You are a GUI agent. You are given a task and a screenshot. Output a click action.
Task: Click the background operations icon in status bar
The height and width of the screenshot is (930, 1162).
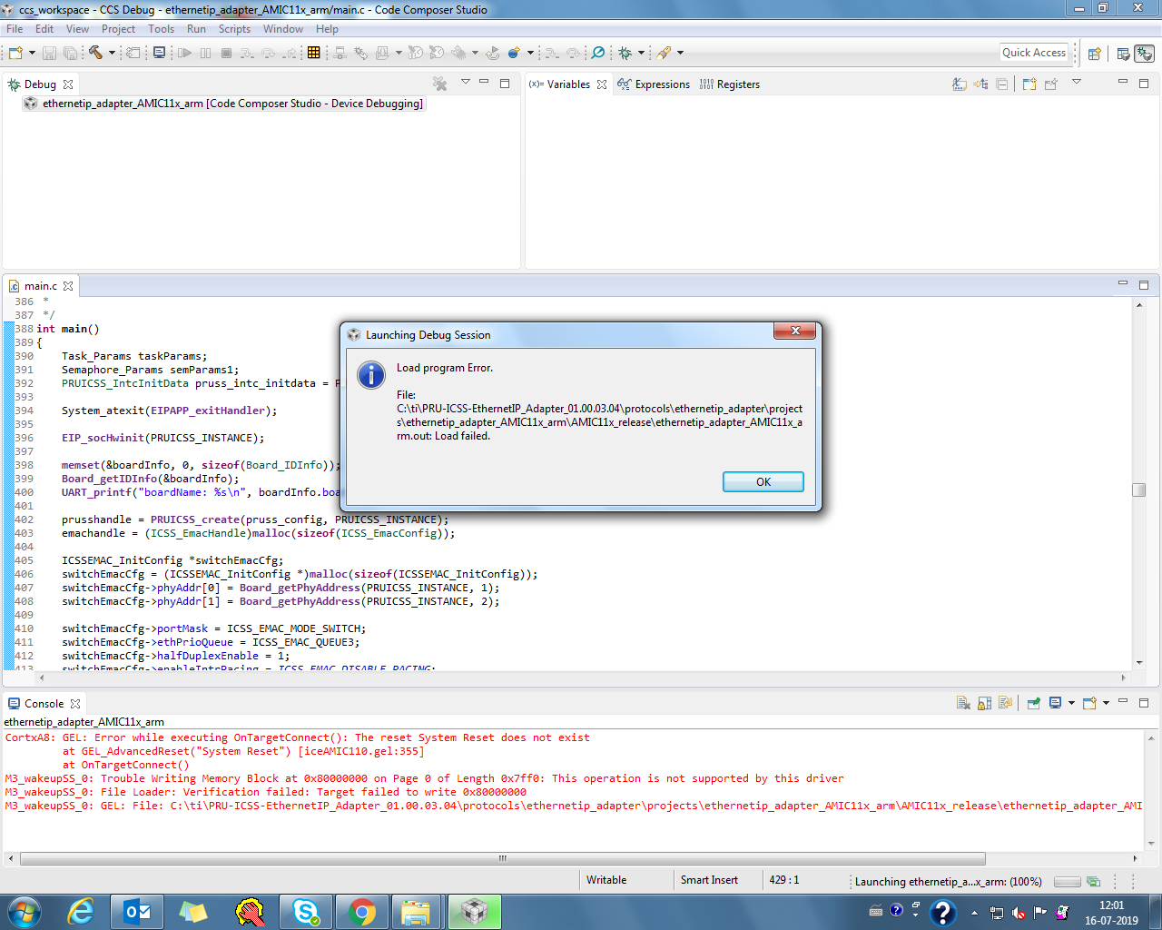[x=1094, y=881]
